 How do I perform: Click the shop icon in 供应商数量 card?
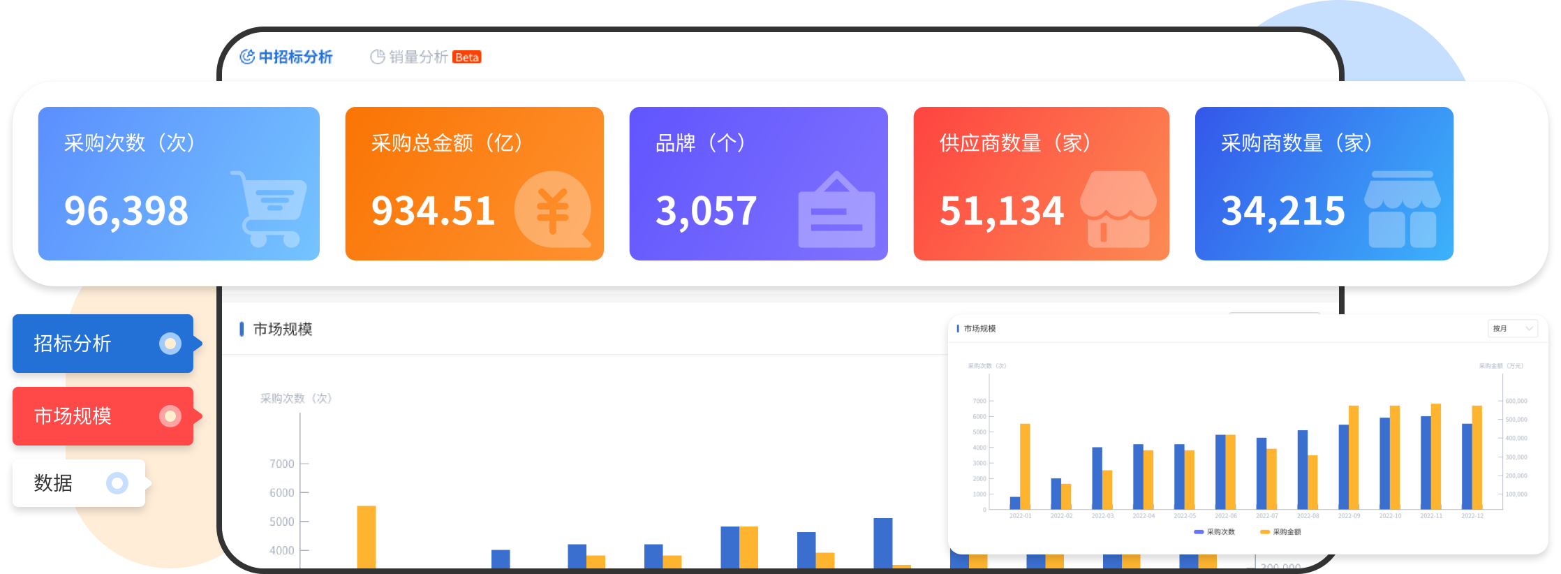tap(1118, 209)
